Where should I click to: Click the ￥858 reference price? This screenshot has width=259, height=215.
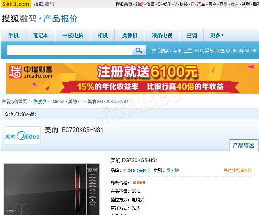[139, 183]
